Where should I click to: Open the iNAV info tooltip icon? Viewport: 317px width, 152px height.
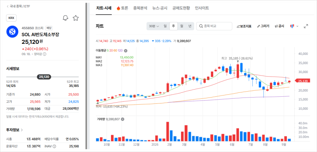point(54,146)
